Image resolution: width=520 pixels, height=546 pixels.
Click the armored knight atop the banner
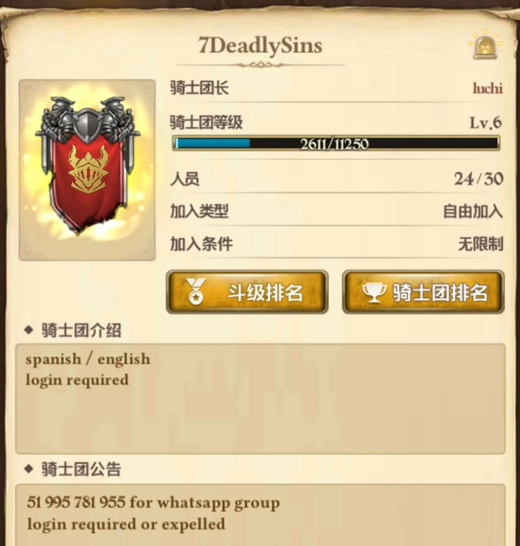tap(88, 120)
